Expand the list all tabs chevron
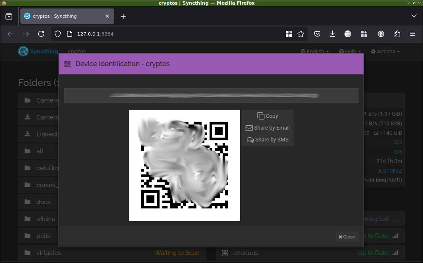 (x=414, y=16)
